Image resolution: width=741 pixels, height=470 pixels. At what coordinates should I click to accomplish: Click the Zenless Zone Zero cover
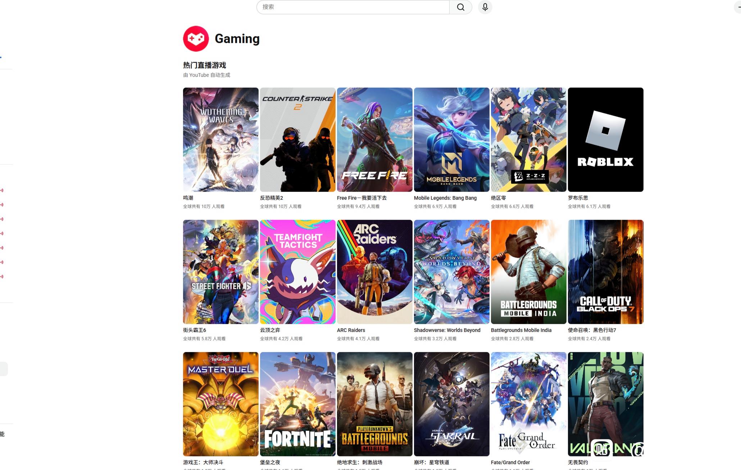click(528, 139)
